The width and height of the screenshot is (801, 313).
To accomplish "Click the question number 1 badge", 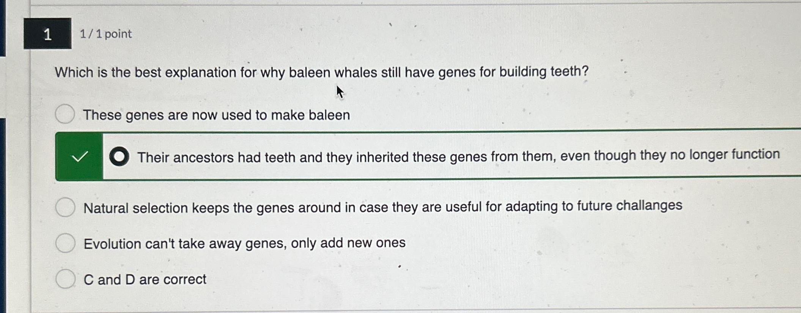I will pos(48,35).
